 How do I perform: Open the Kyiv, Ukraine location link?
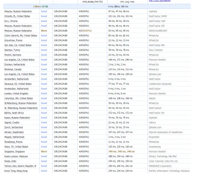coord(11,21)
